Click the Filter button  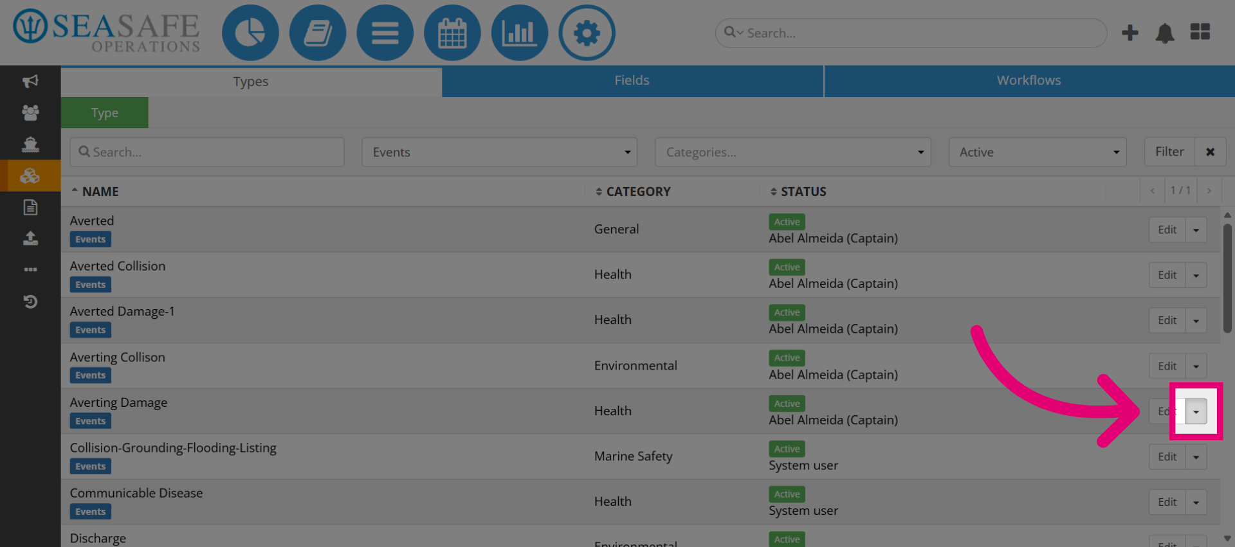(x=1169, y=152)
